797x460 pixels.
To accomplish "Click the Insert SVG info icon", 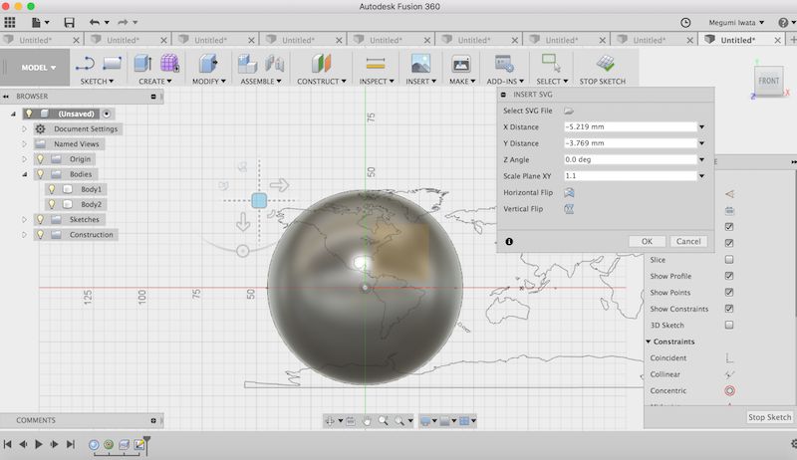I will pyautogui.click(x=509, y=242).
